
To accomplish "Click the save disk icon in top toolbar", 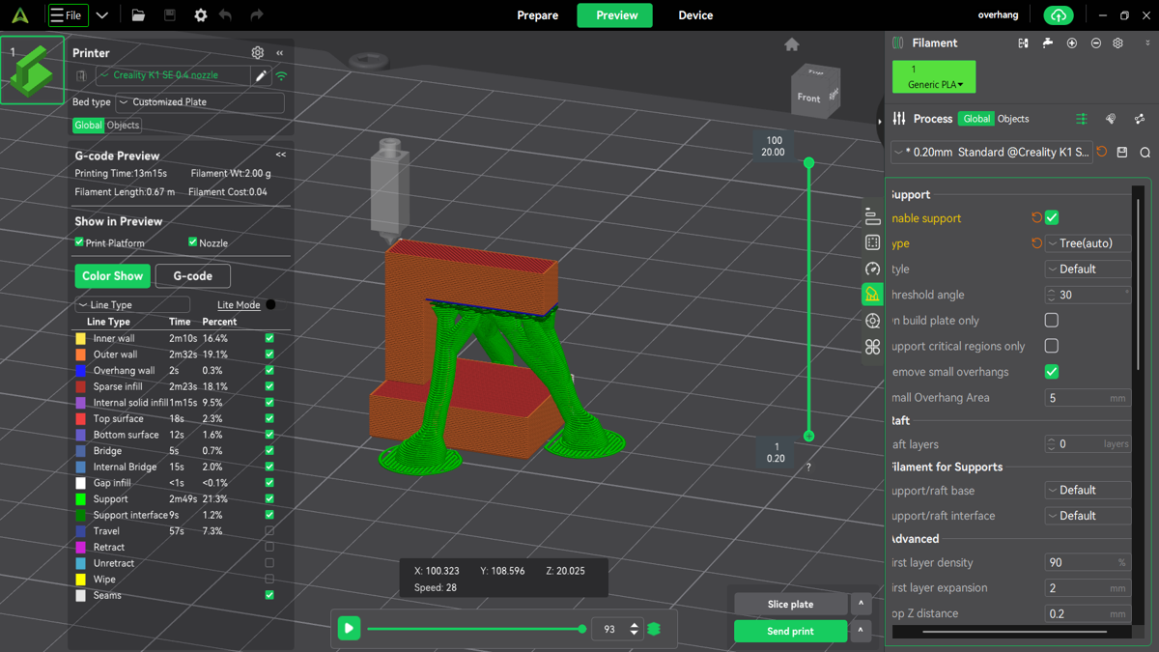I will point(170,15).
